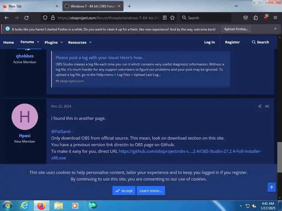Screen dimensions: 282x211
Task: Share post #8 with share icon
Action: pyautogui.click(x=260, y=106)
